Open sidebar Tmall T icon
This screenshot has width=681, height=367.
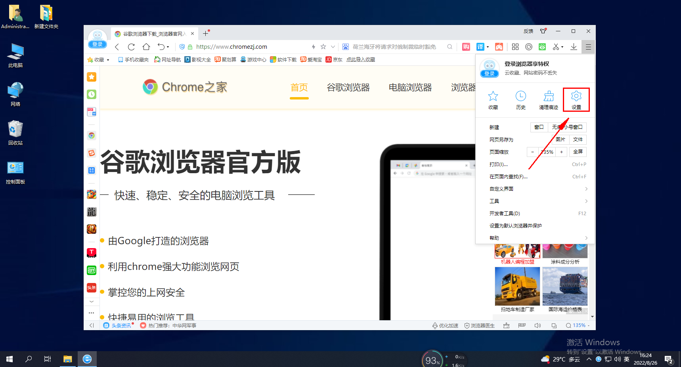click(x=92, y=252)
